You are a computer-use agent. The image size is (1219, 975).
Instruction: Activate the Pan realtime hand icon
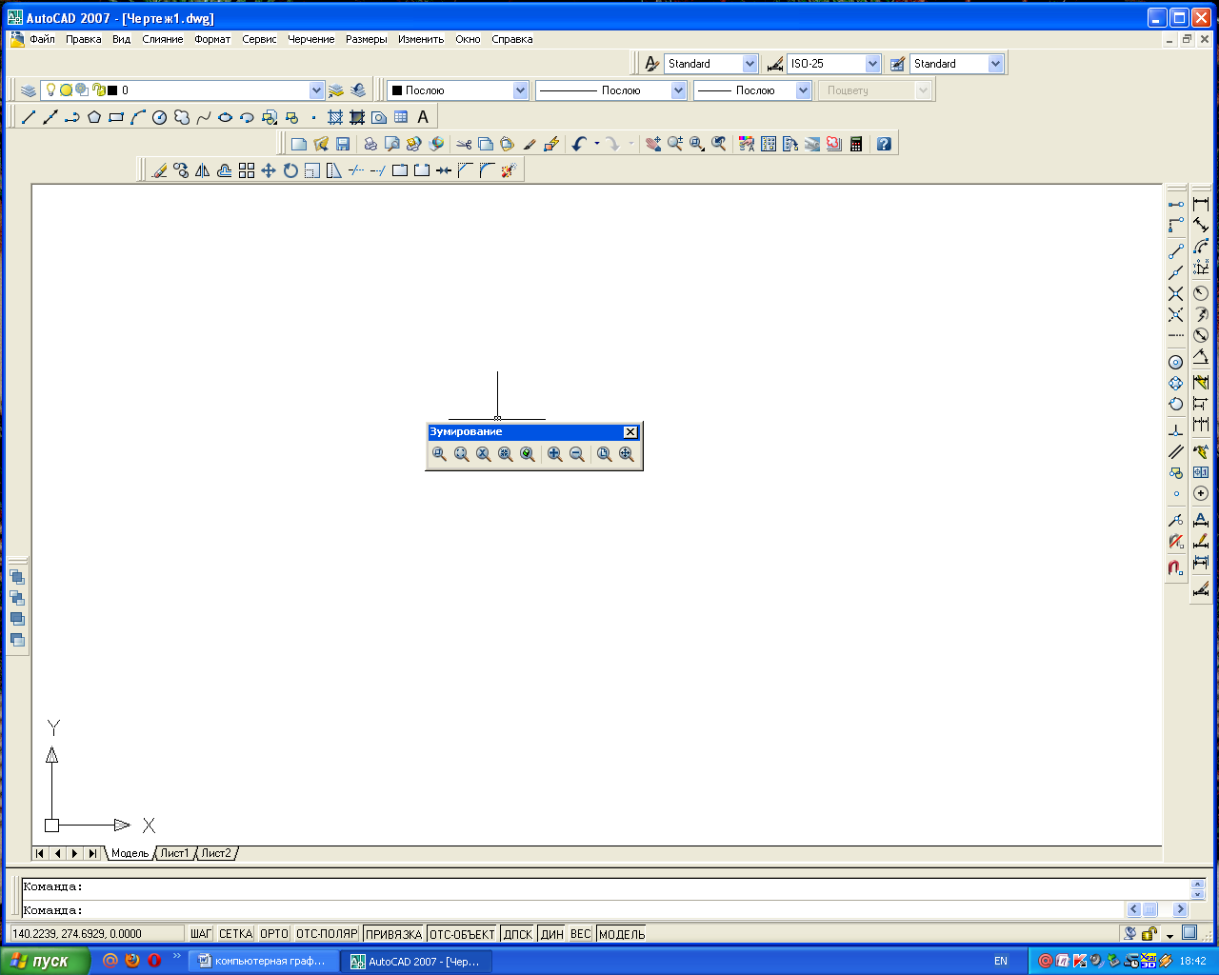point(653,144)
